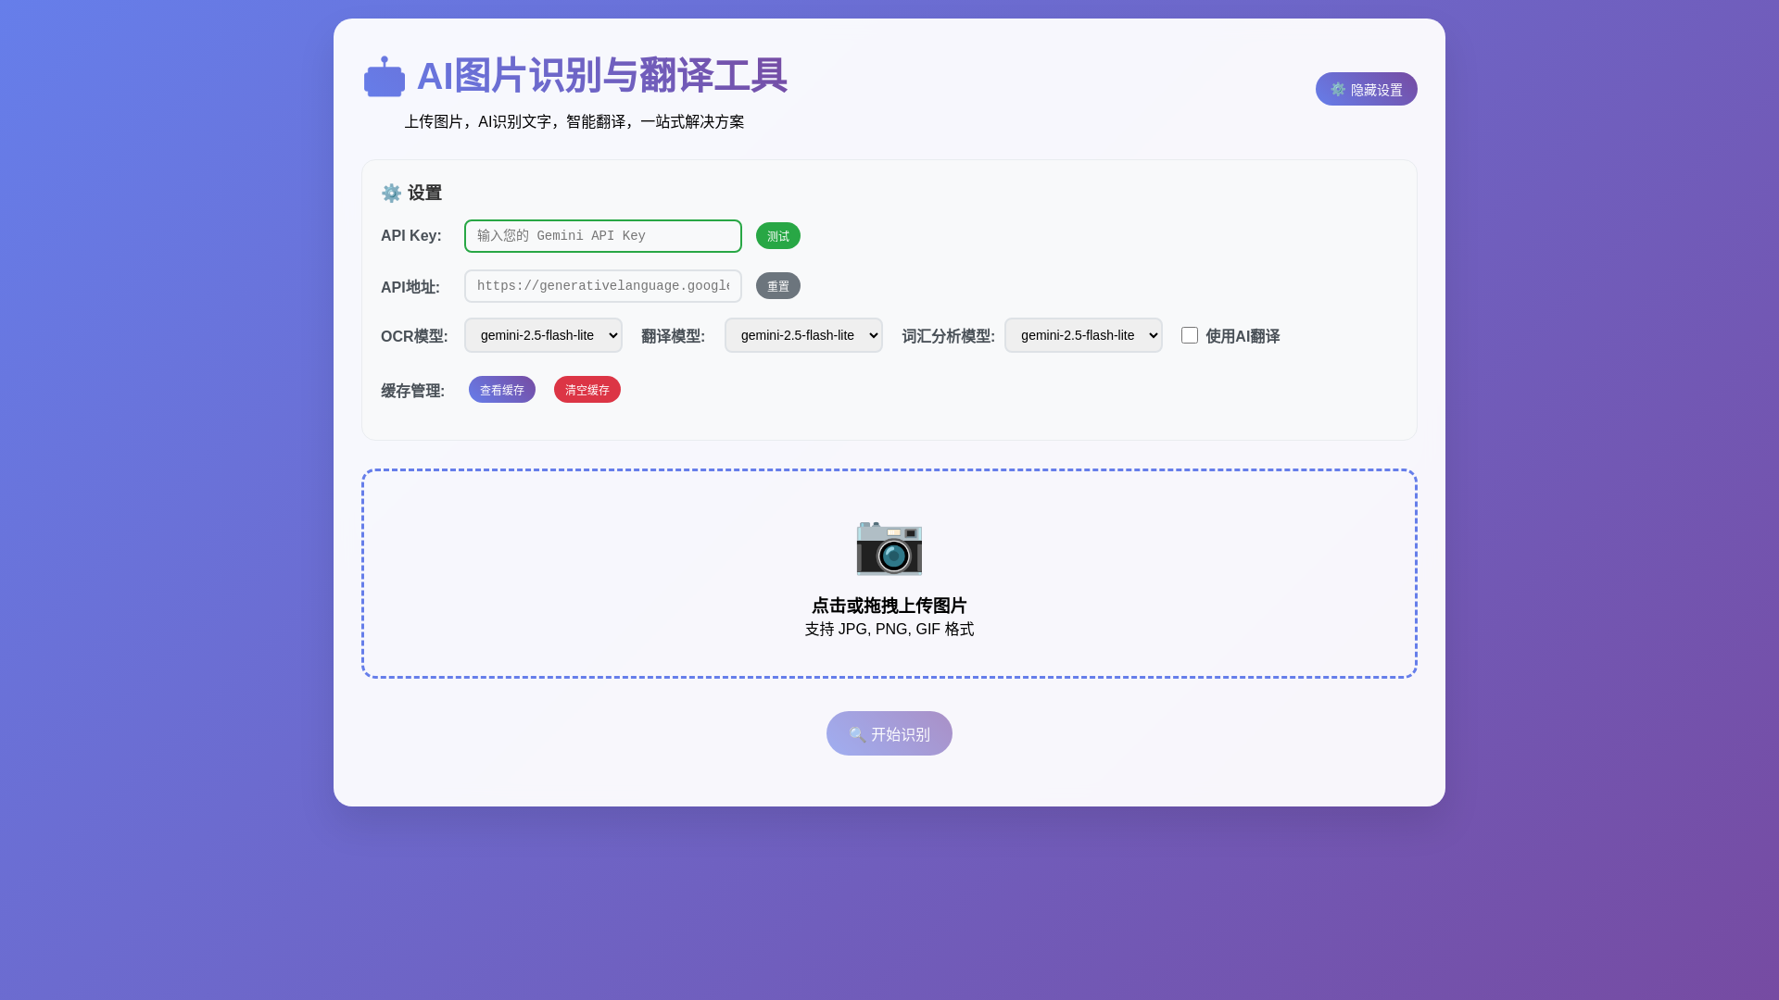This screenshot has height=1000, width=1779.
Task: Click the camera upload icon
Action: click(x=889, y=547)
